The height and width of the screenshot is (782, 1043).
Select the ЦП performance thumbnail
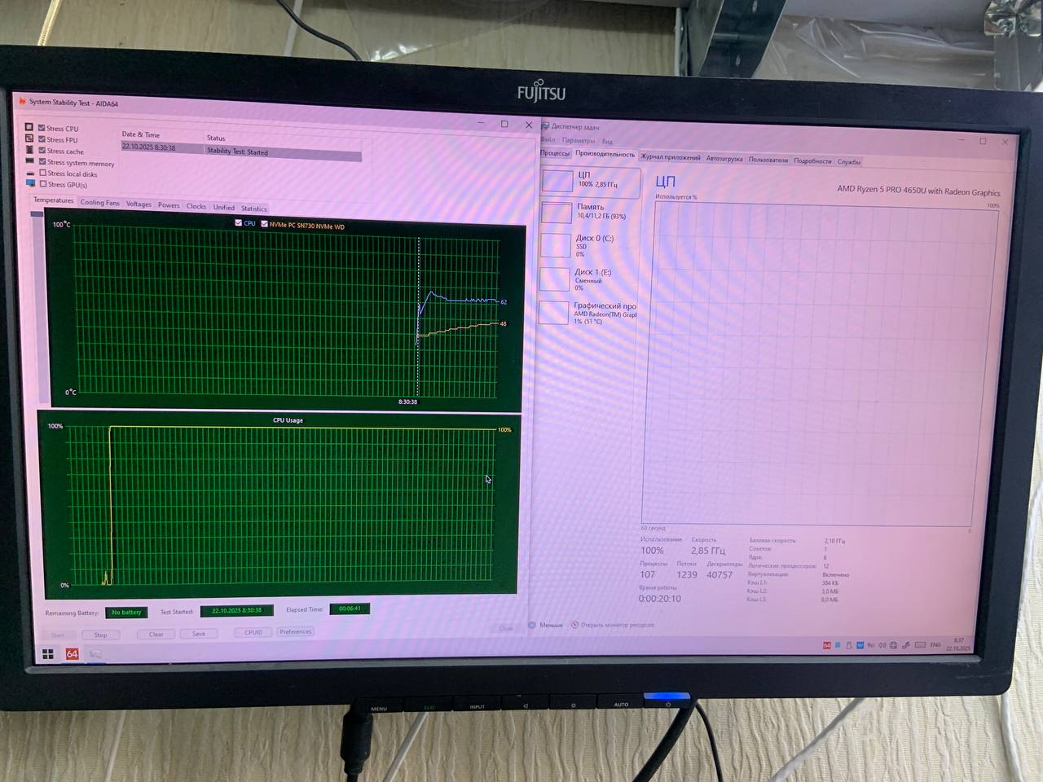pos(558,181)
